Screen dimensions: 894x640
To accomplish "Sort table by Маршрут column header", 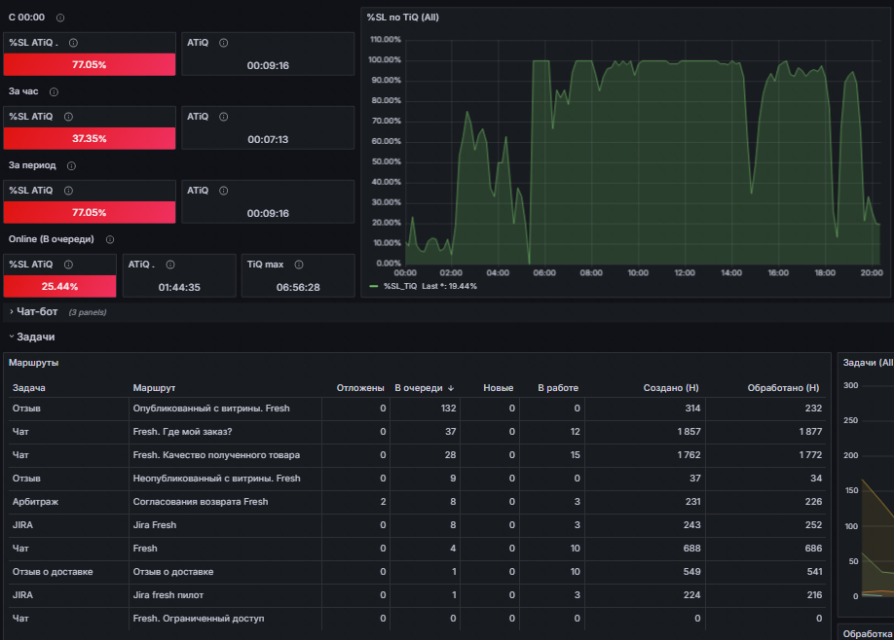I will pyautogui.click(x=154, y=388).
